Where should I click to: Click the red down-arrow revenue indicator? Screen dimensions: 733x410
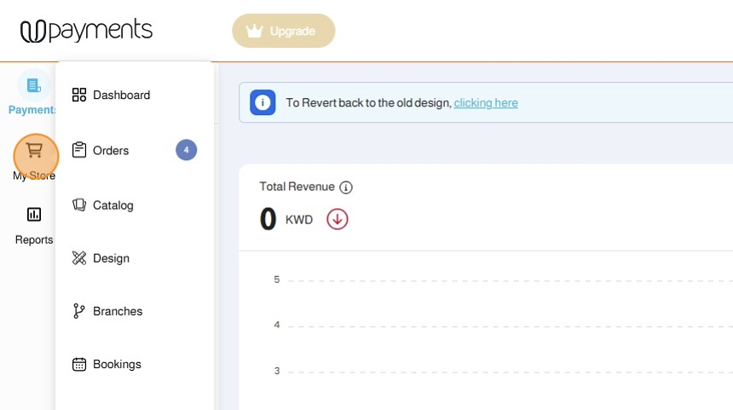(338, 219)
